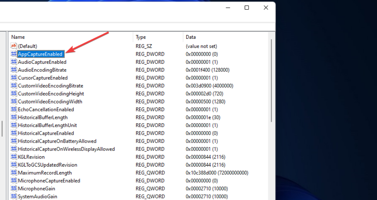Select the HistoricalCaptureOnBatteryAllowed entry

pyautogui.click(x=57, y=141)
